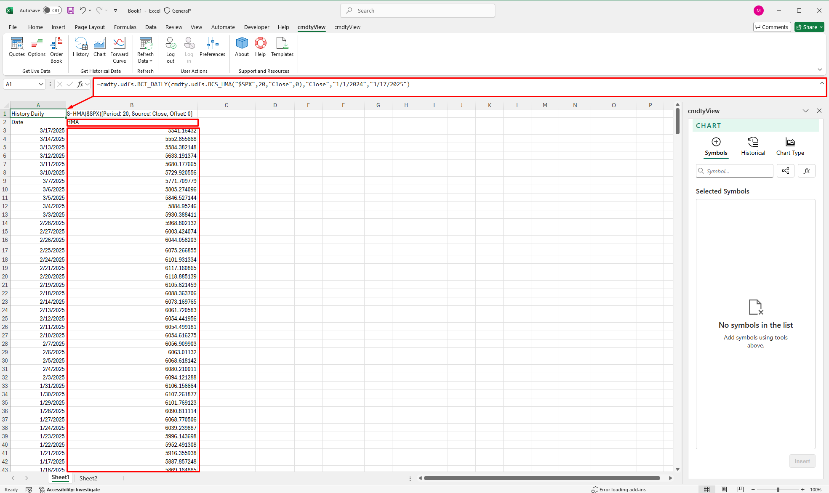
Task: Click the Search box in title bar
Action: coord(418,11)
